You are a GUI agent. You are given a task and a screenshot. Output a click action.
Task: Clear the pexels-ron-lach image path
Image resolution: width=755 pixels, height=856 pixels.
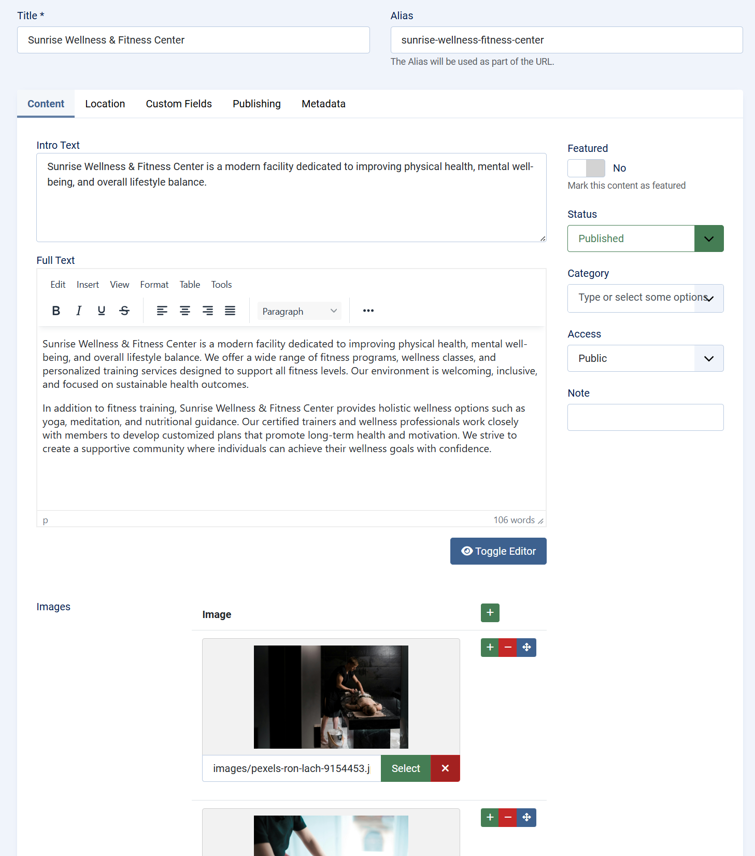click(x=445, y=768)
